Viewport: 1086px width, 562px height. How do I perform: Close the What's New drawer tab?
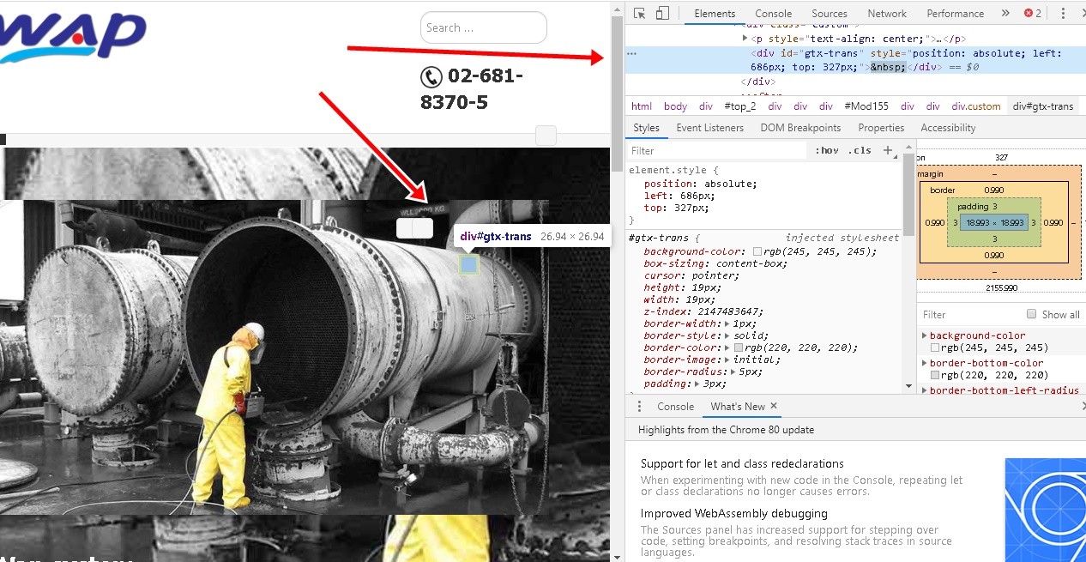[773, 406]
